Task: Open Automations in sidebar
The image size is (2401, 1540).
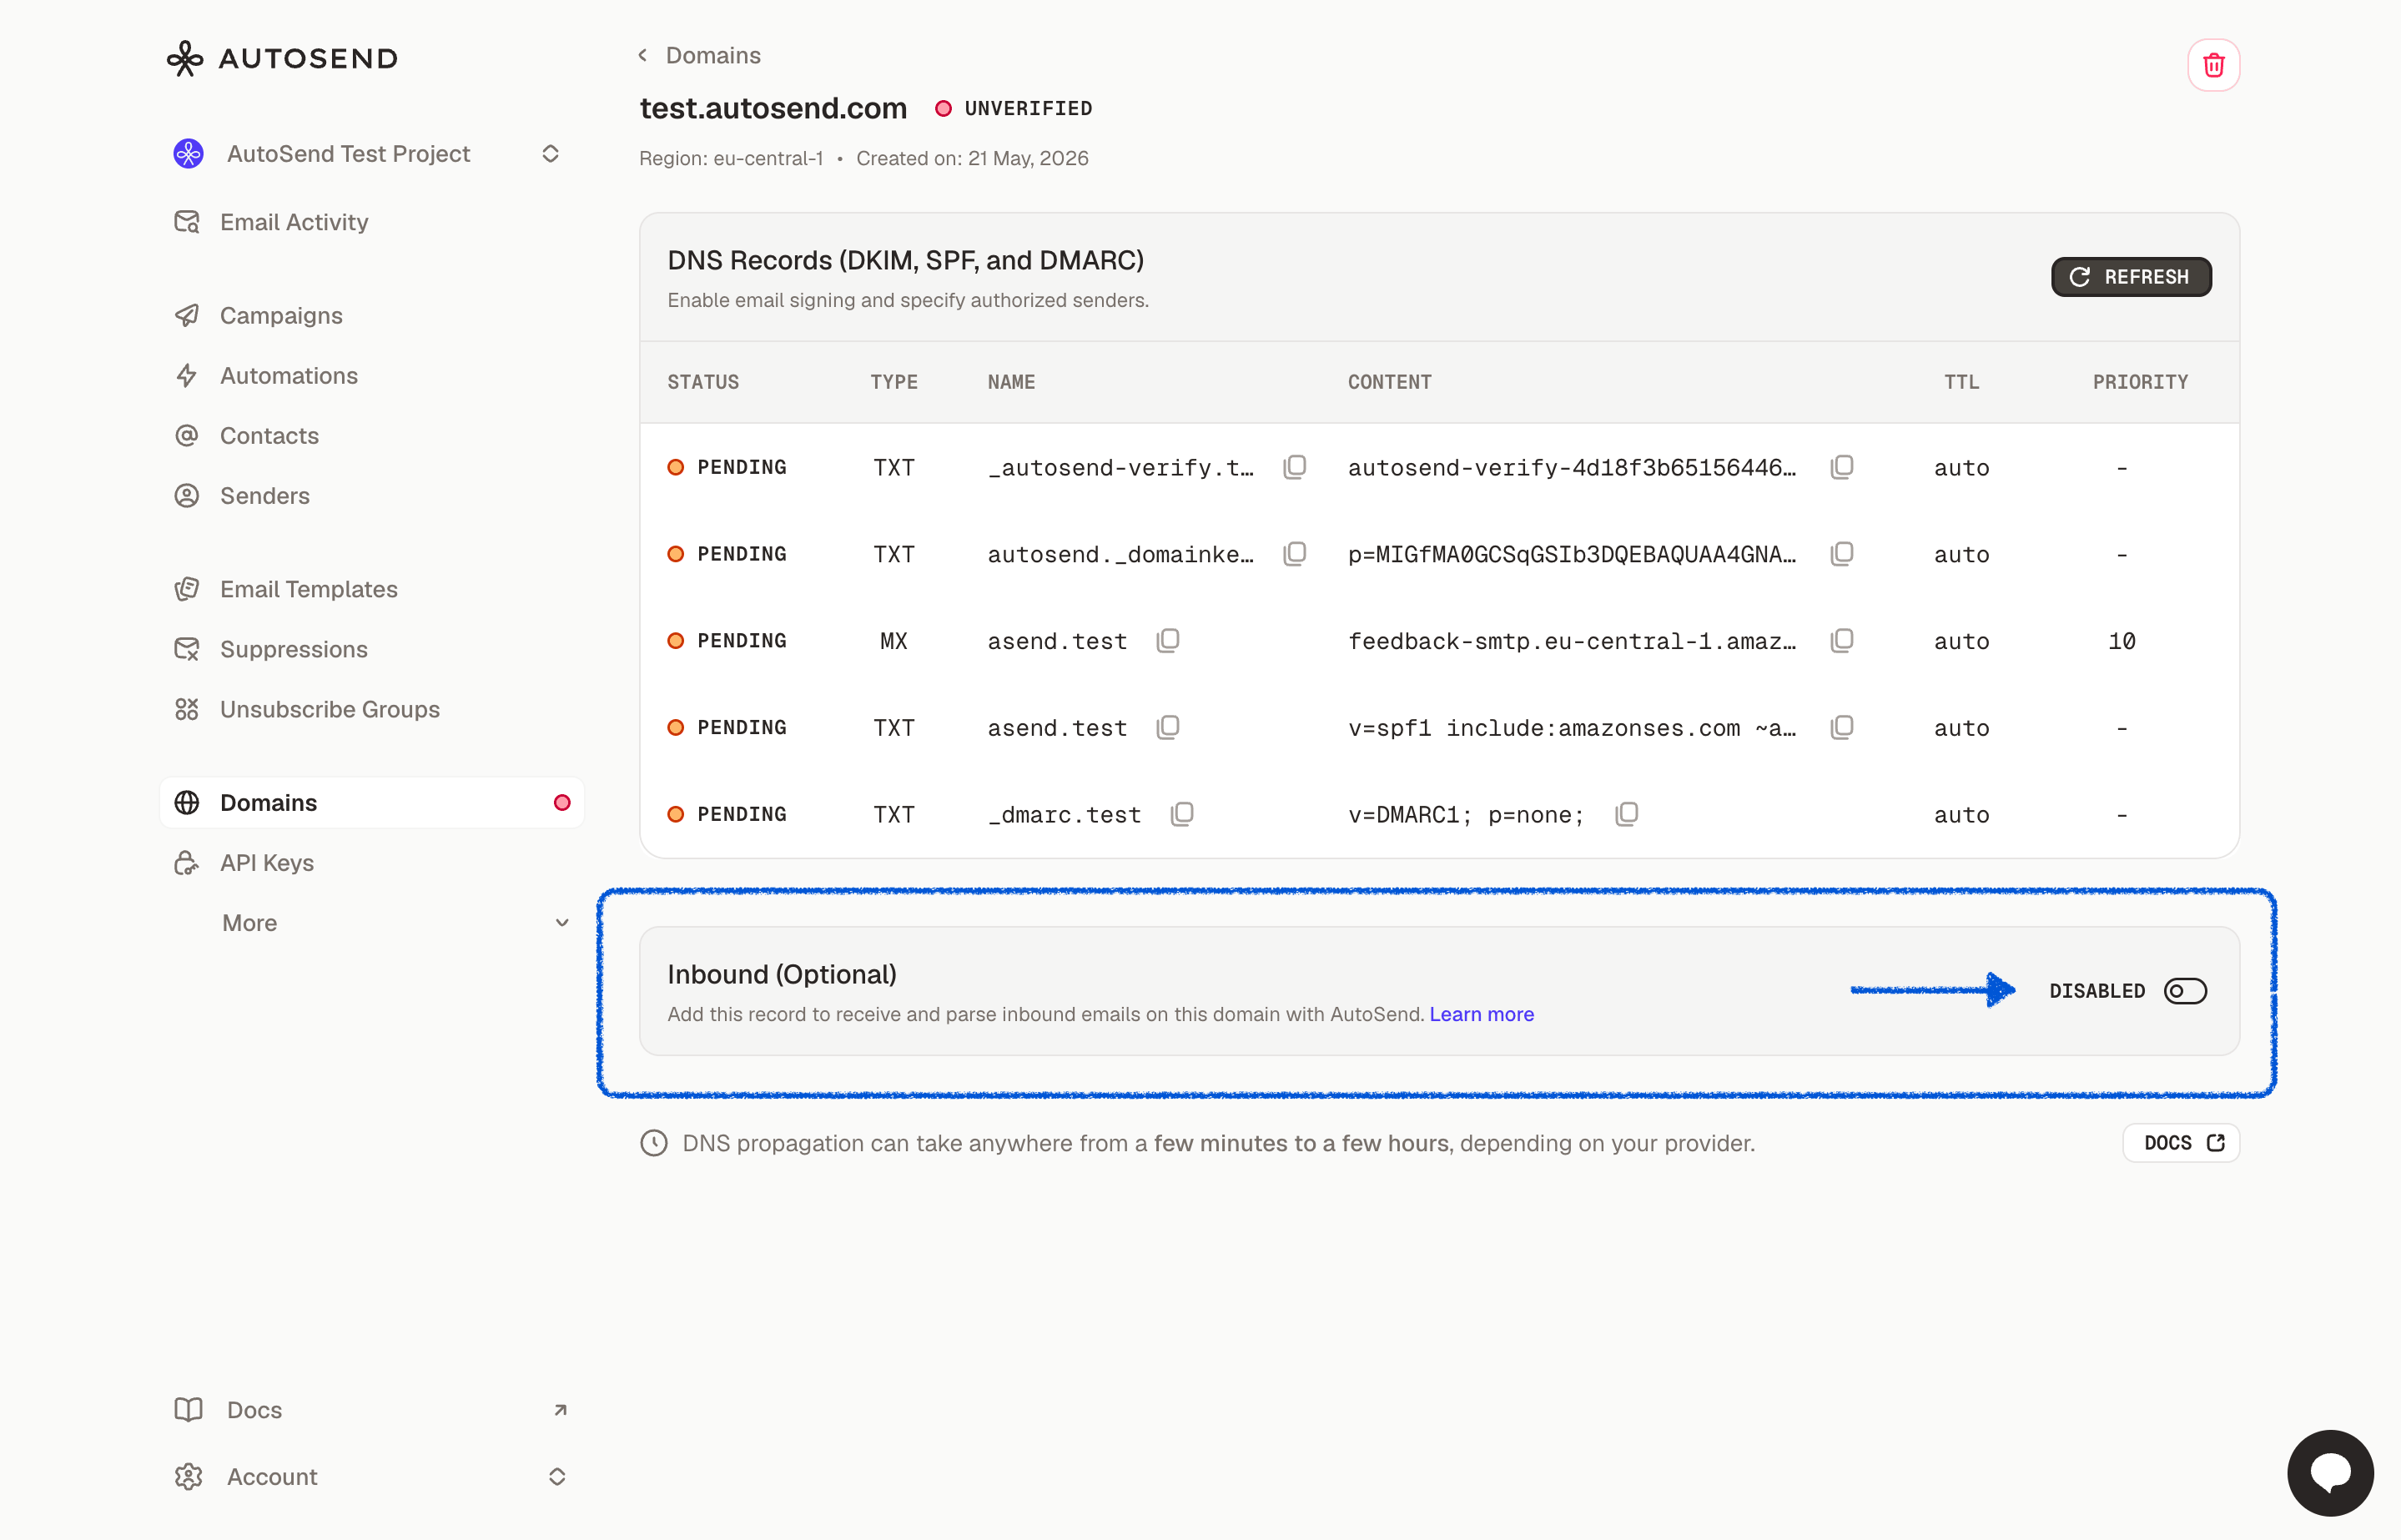Action: point(372,376)
